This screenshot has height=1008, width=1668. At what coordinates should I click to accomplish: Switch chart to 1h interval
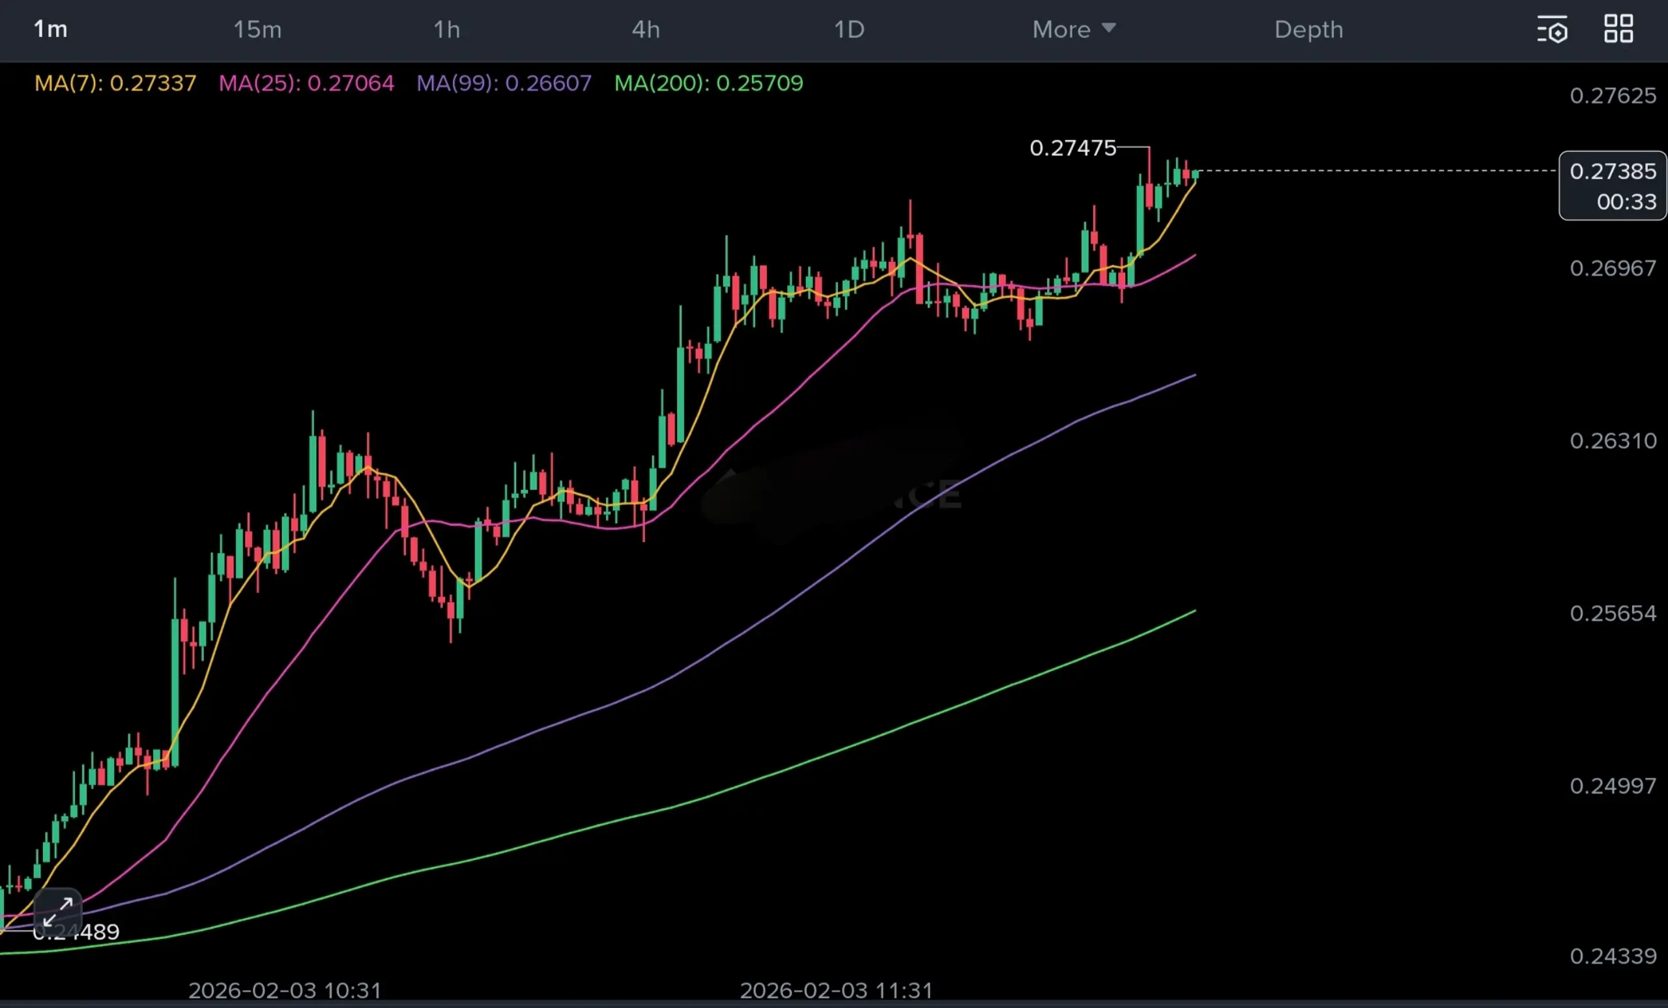(x=447, y=30)
